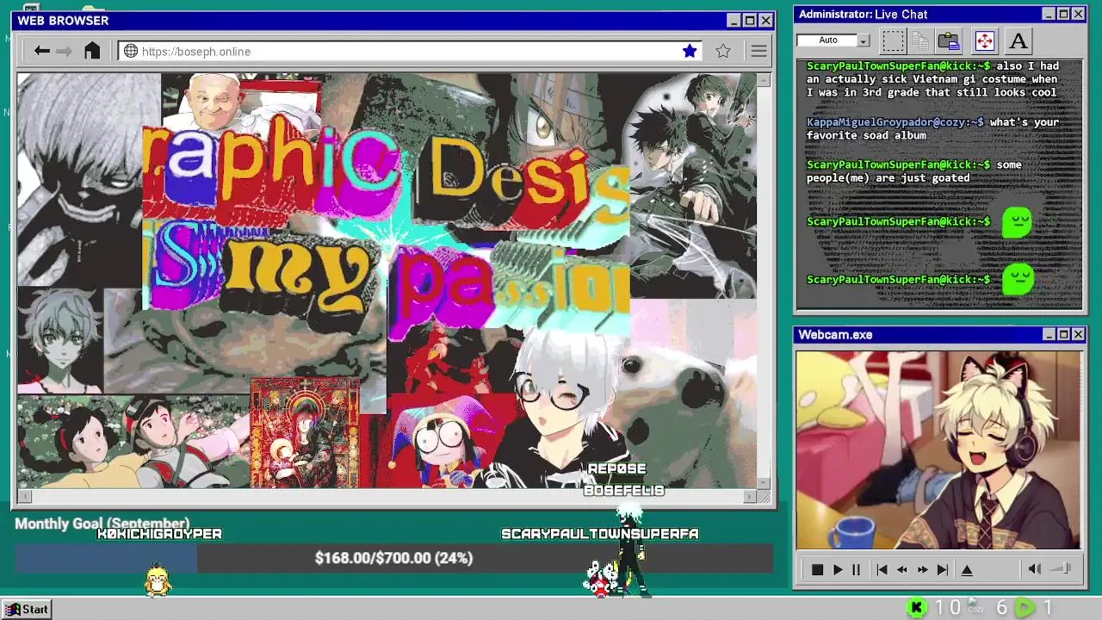
Task: Click the outline favorites star icon
Action: click(x=723, y=51)
